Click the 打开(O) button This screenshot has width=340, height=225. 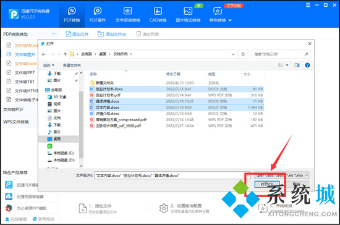(267, 184)
